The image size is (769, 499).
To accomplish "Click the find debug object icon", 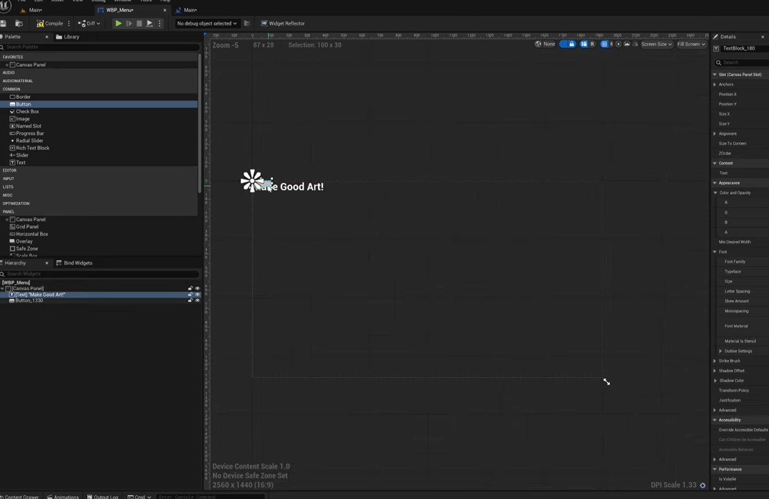I will 247,23.
